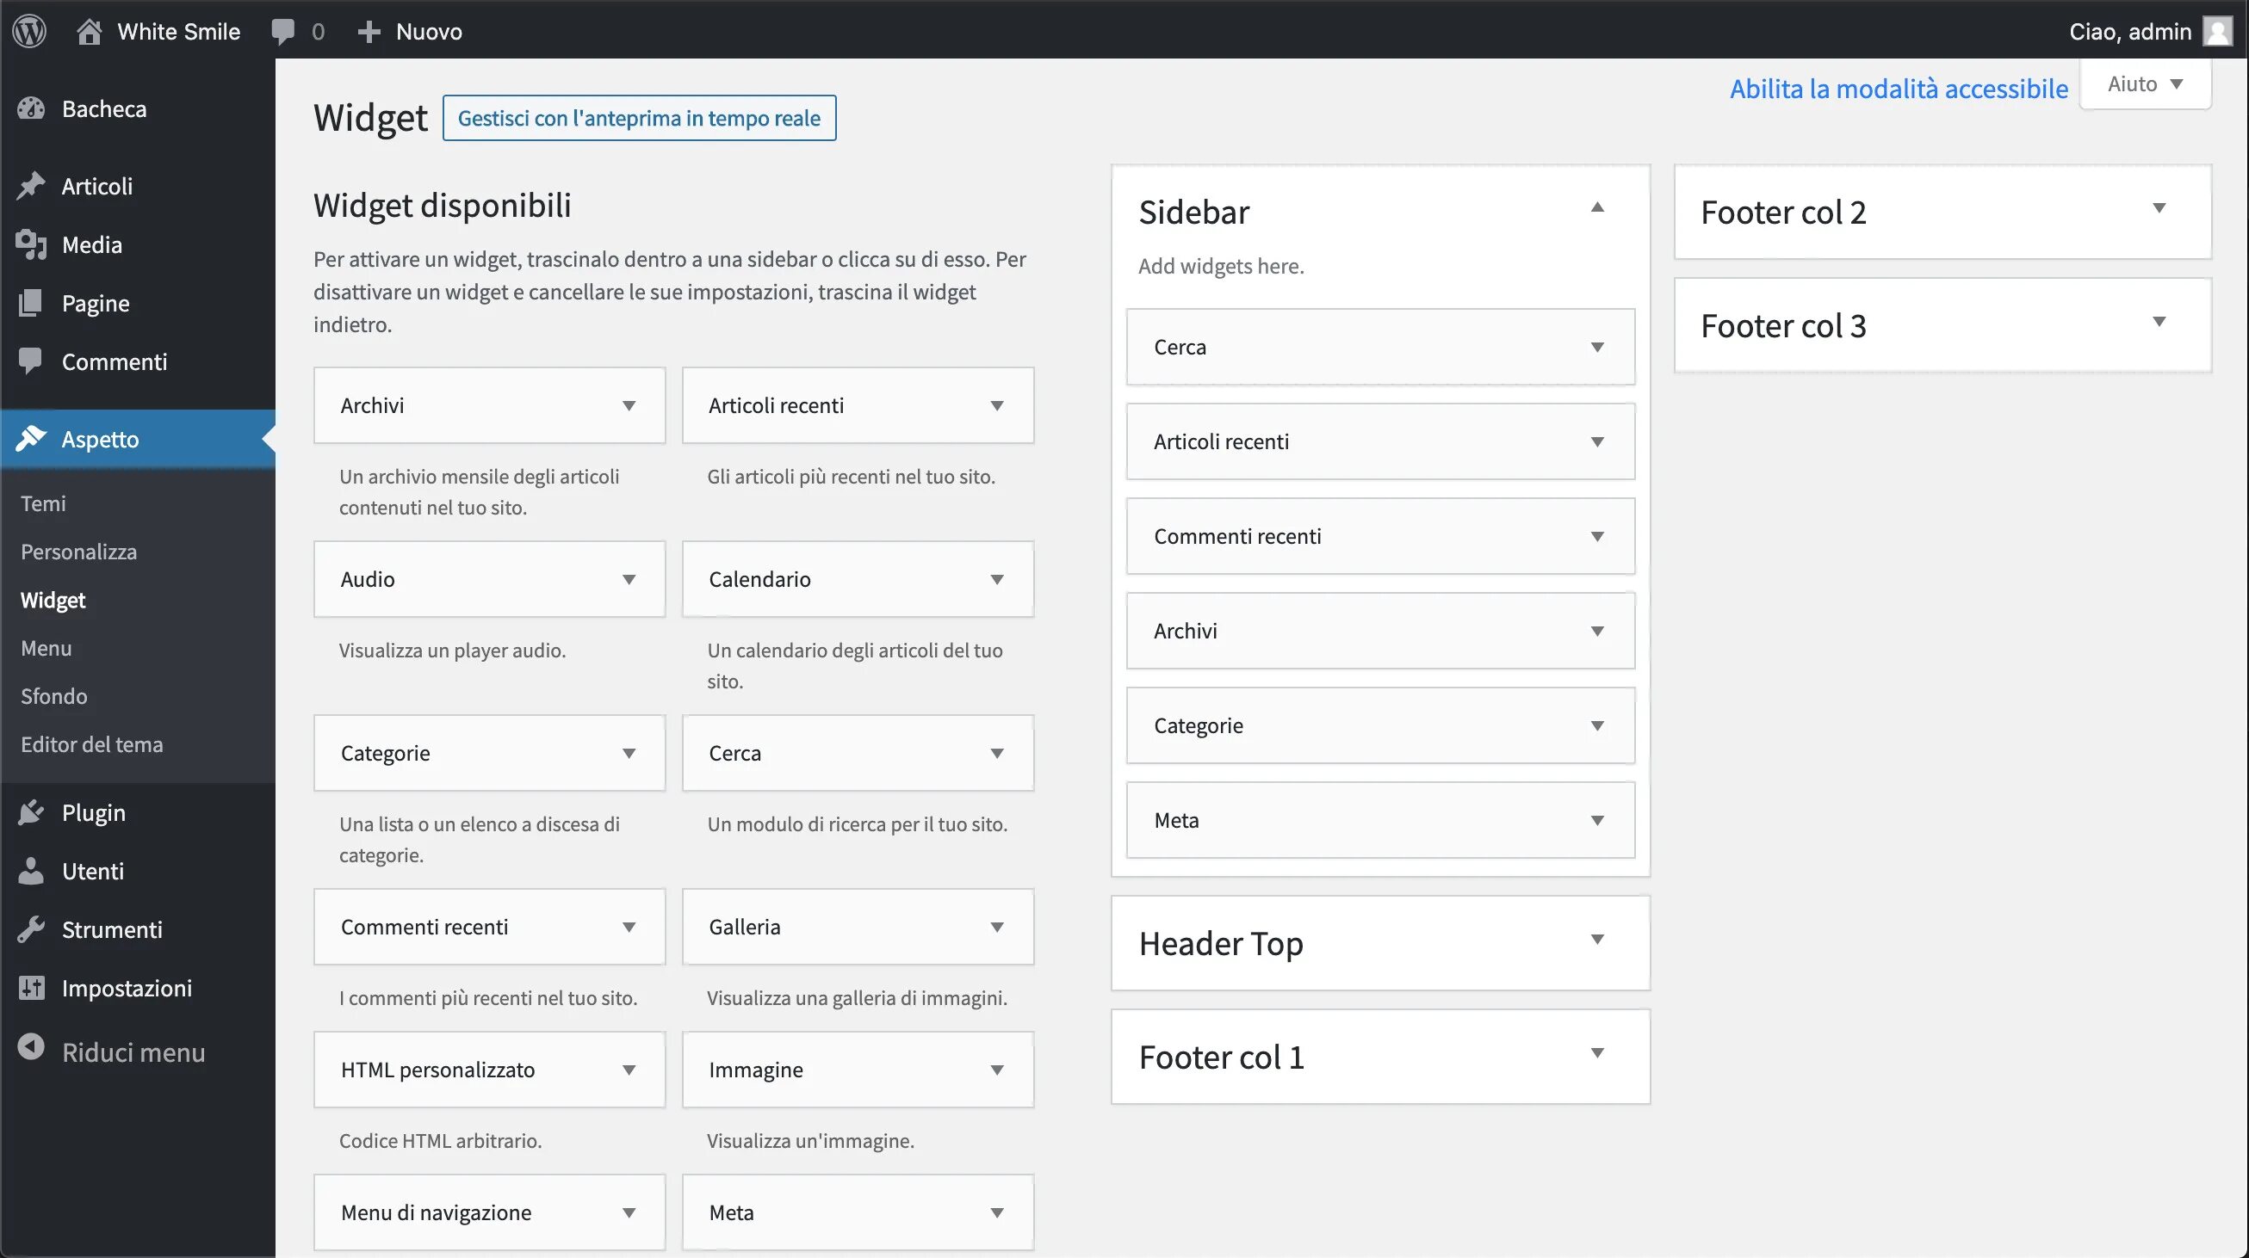The image size is (2249, 1258).
Task: Open the Widget menu item
Action: coord(53,599)
